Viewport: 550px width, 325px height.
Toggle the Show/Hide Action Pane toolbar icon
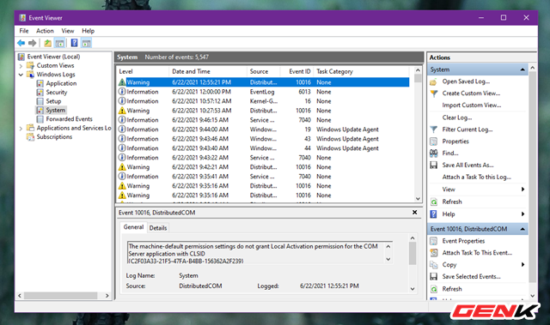tap(87, 43)
